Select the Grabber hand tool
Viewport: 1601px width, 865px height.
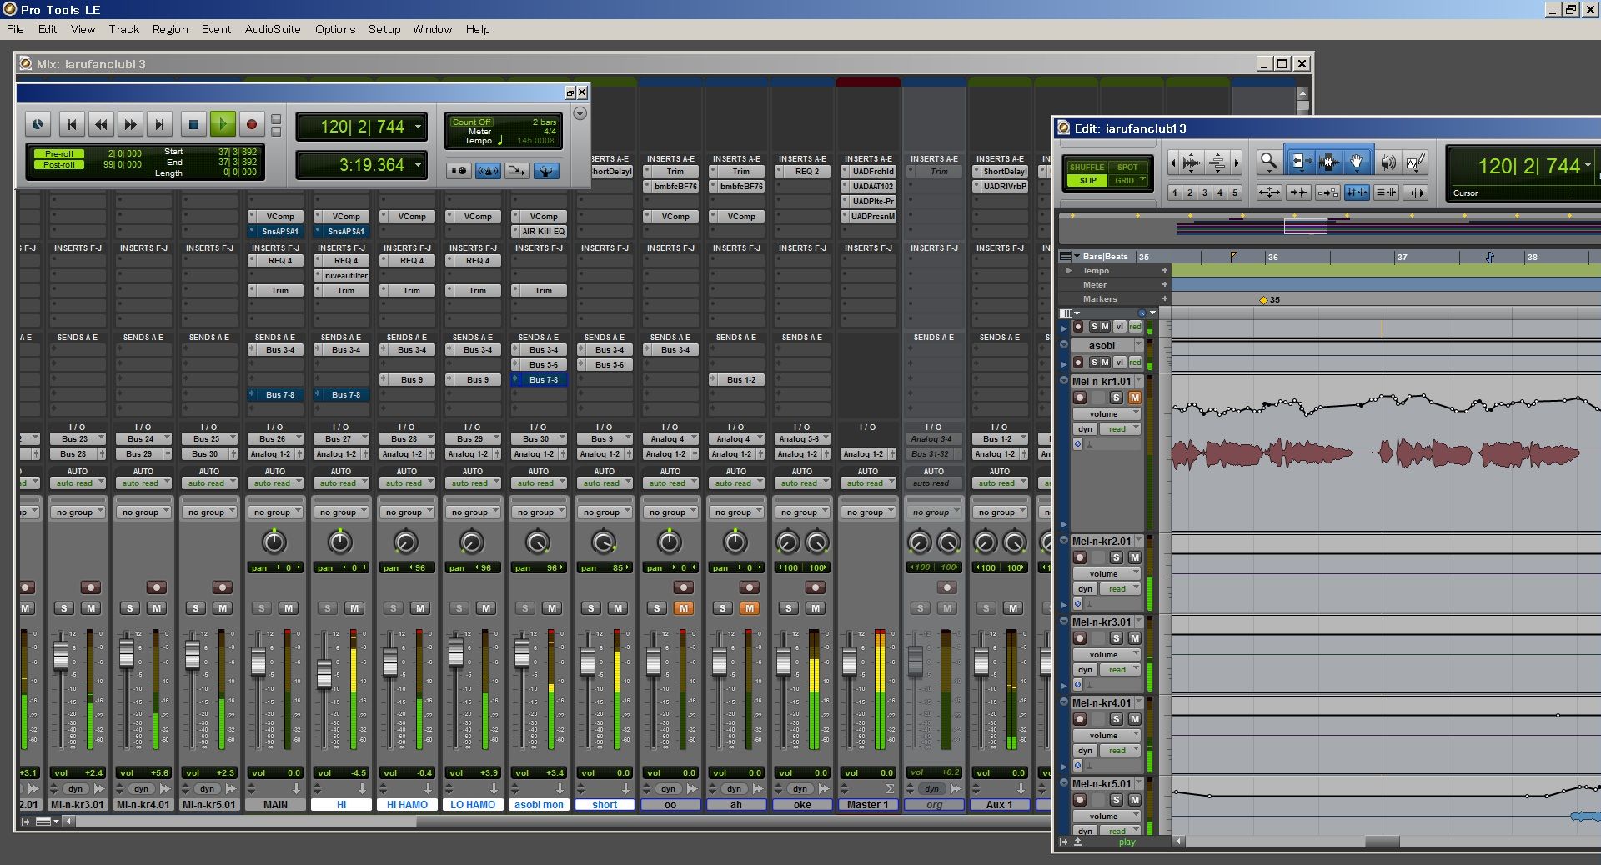click(1357, 162)
